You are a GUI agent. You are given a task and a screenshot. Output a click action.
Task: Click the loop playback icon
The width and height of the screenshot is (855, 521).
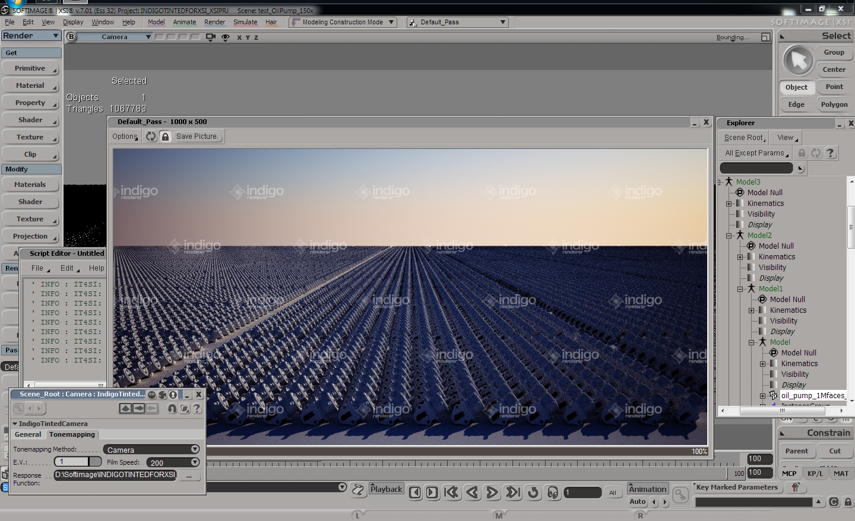[533, 493]
